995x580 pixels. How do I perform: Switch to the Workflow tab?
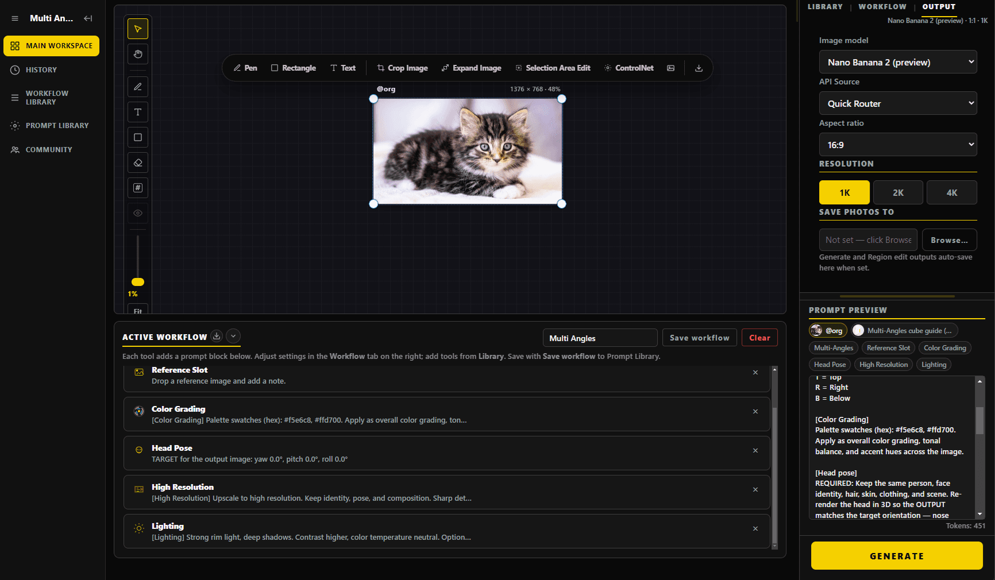(882, 7)
